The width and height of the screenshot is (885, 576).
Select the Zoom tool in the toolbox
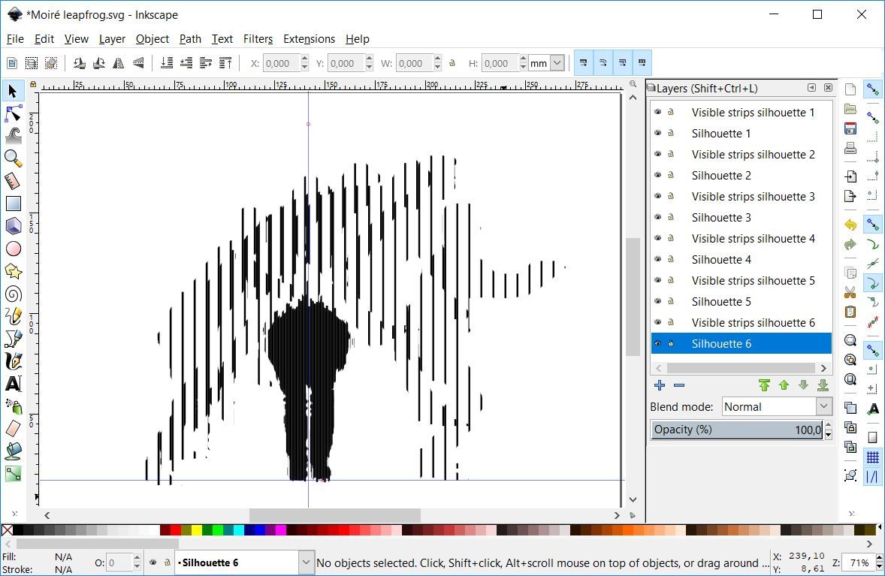point(12,158)
